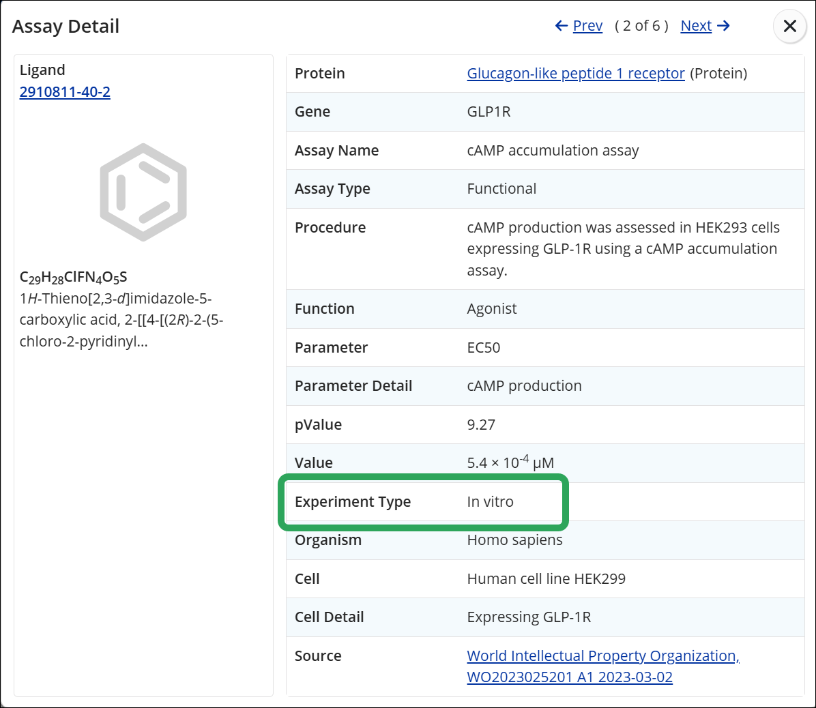Close the Assay Detail dialog

789,26
